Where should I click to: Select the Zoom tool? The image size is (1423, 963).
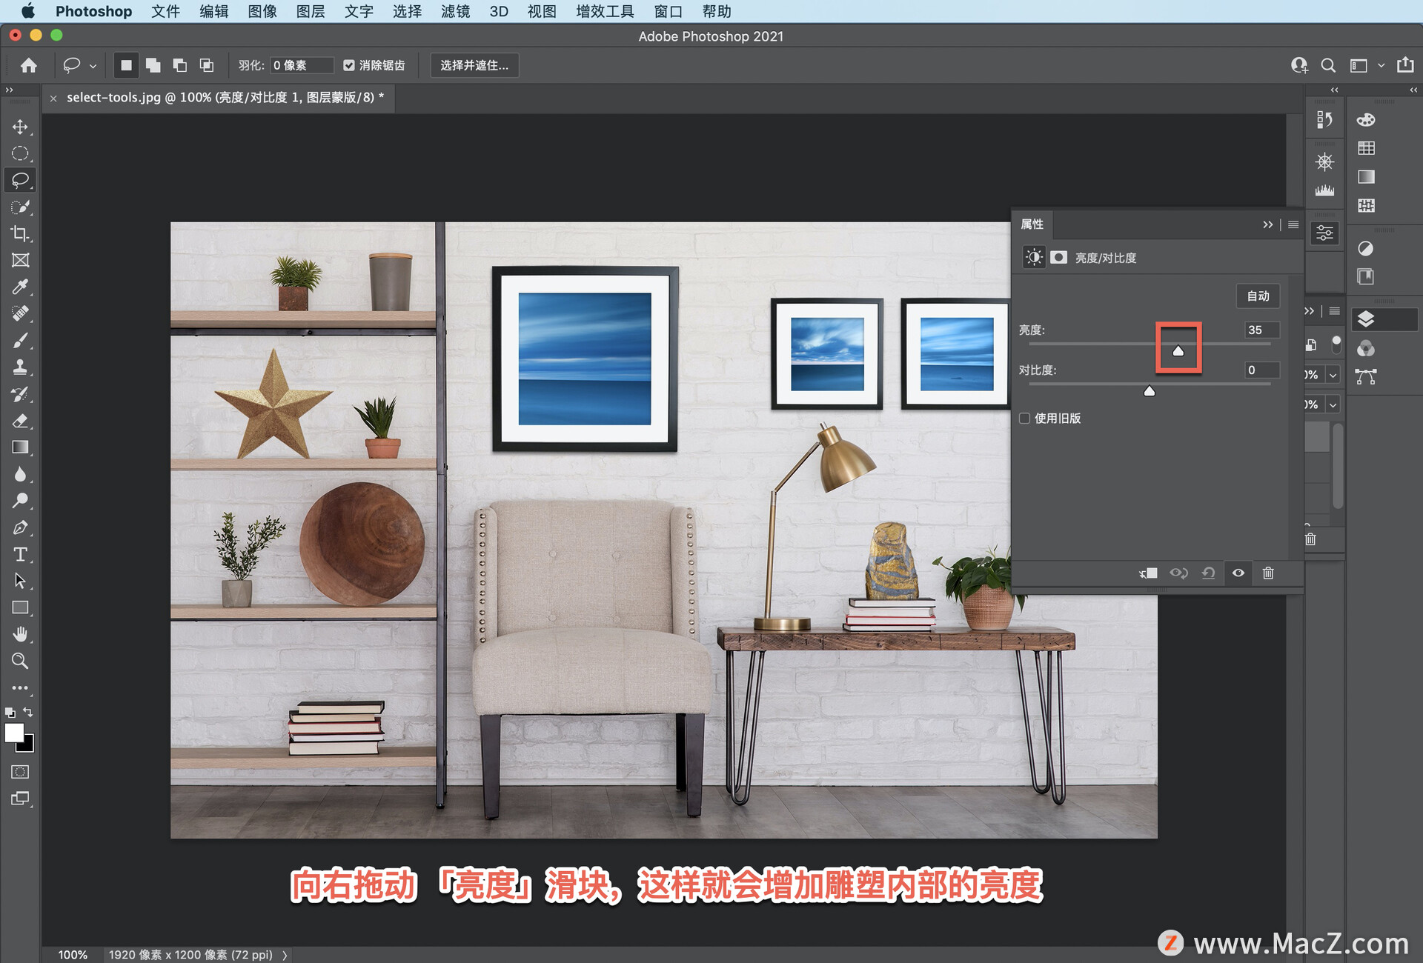(20, 661)
